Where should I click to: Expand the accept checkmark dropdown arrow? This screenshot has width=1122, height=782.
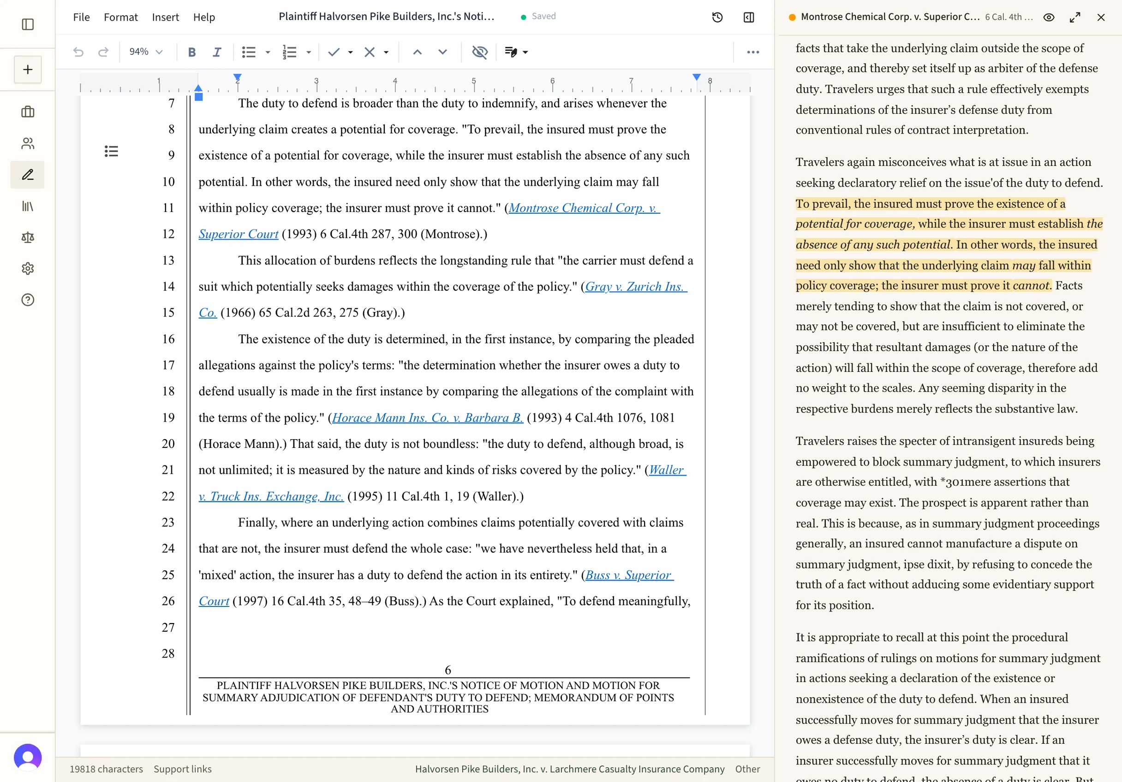[x=350, y=52]
